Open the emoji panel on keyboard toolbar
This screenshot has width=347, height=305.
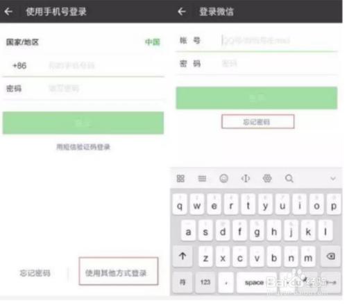(x=223, y=178)
